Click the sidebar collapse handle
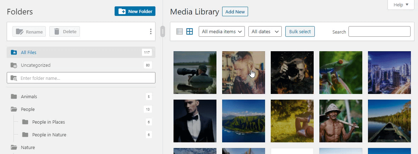 [x=163, y=31]
